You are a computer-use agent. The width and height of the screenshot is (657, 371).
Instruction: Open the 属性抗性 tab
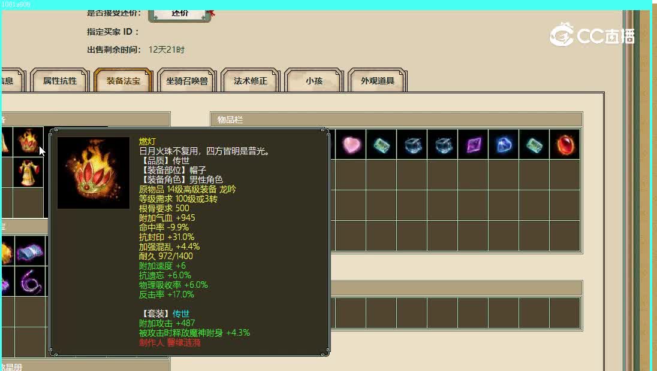pyautogui.click(x=60, y=80)
